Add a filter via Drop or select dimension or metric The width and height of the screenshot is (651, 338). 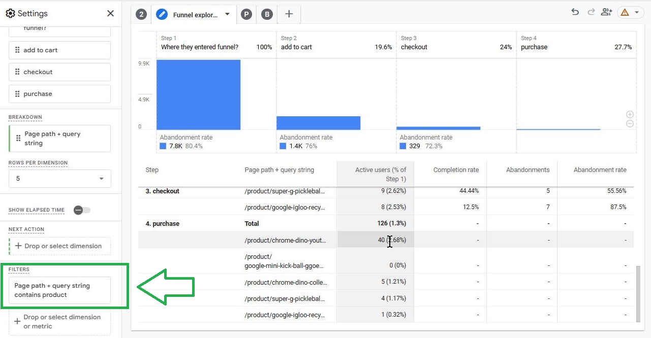click(x=59, y=322)
